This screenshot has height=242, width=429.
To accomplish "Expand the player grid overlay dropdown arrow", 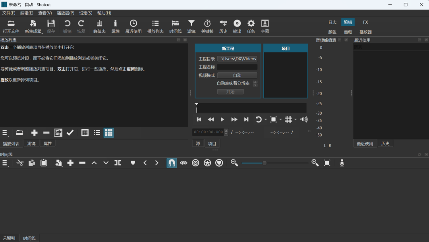I will tap(296, 119).
